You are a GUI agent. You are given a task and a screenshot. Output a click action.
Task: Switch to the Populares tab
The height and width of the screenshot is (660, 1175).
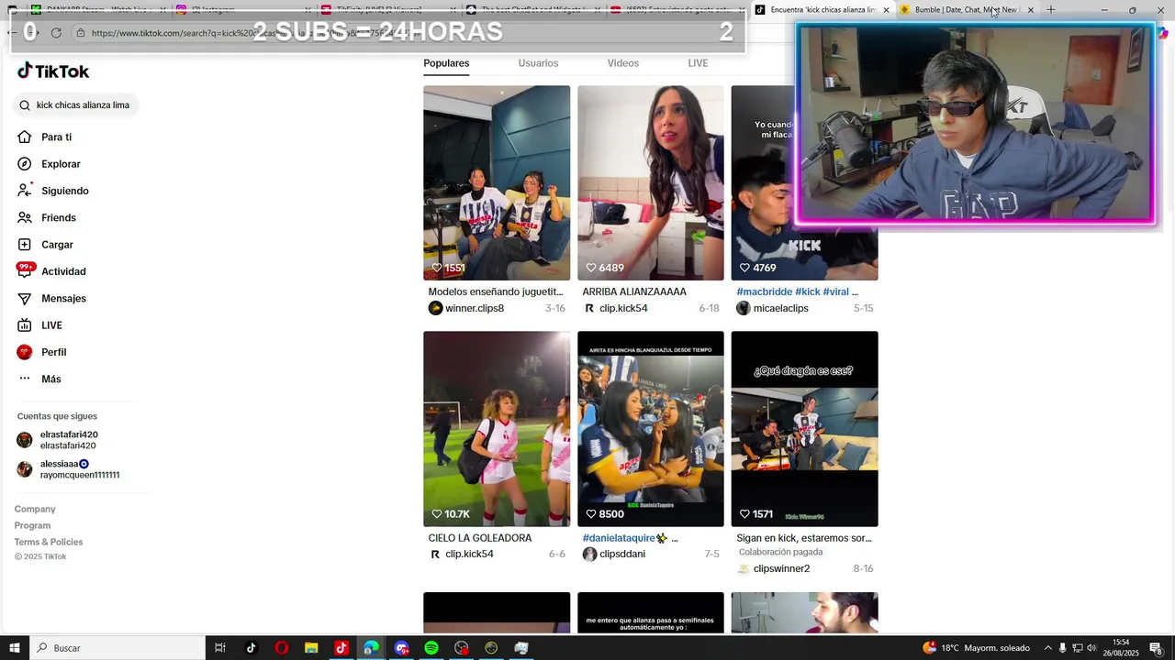pyautogui.click(x=446, y=63)
